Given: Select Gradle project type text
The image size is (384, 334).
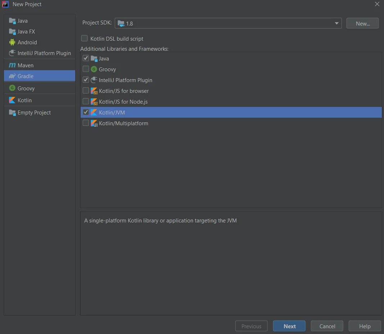Looking at the screenshot, I should (26, 76).
